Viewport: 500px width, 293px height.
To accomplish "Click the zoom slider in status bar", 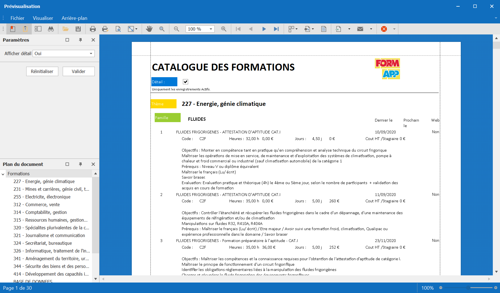I will [468, 288].
